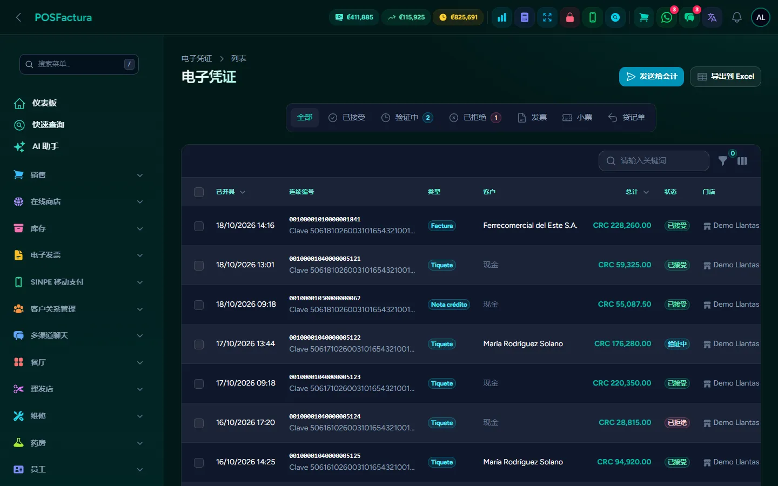Viewport: 778px width, 486px height.
Task: Switch to the 已接受 tab
Action: click(347, 118)
